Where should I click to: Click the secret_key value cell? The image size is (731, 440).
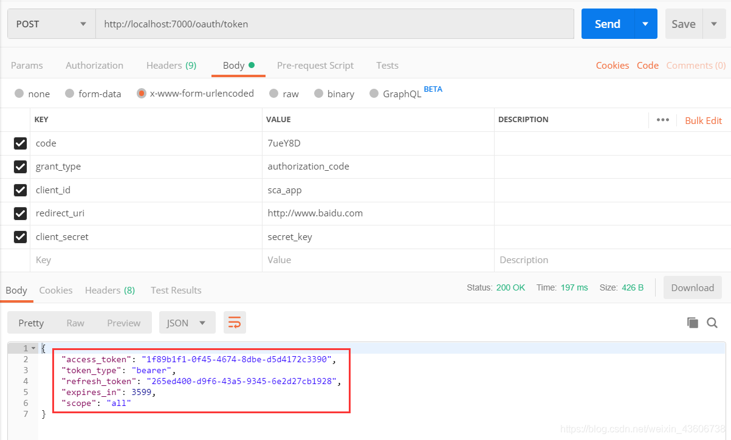(378, 237)
